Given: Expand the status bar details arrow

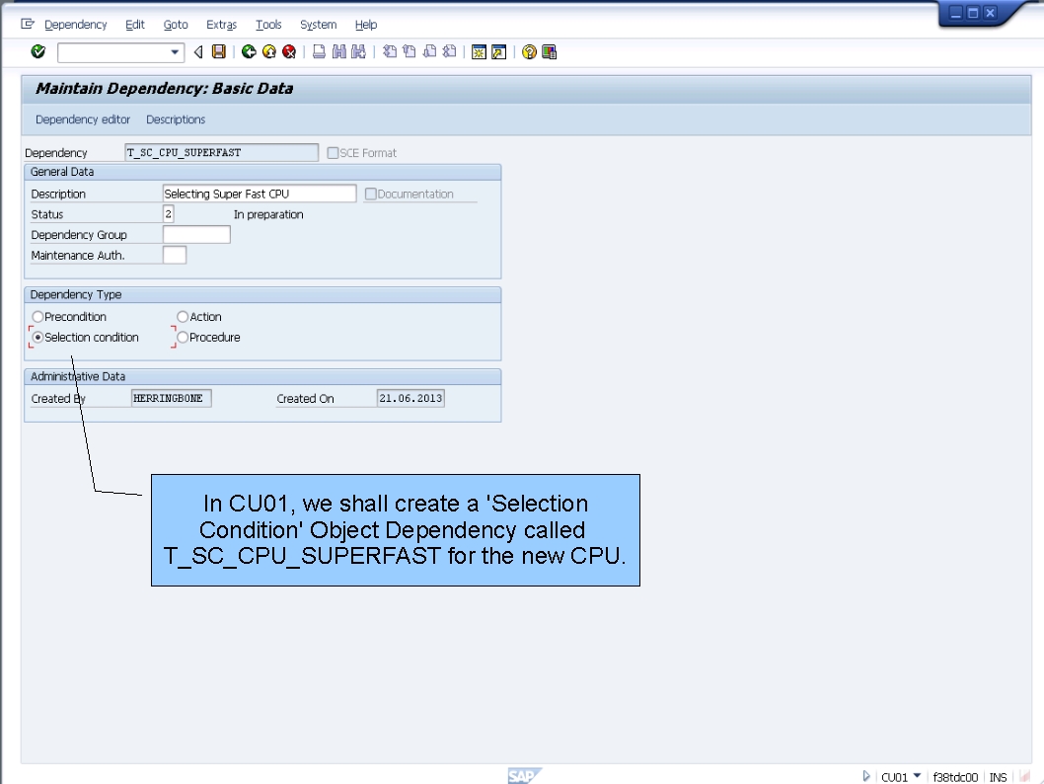Looking at the screenshot, I should tap(866, 776).
